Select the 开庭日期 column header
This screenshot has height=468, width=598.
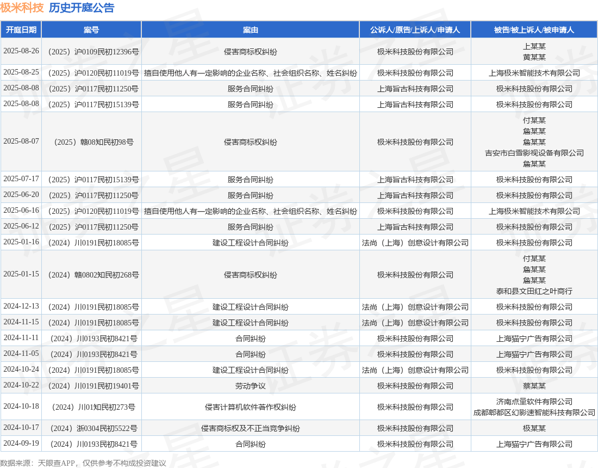21,30
